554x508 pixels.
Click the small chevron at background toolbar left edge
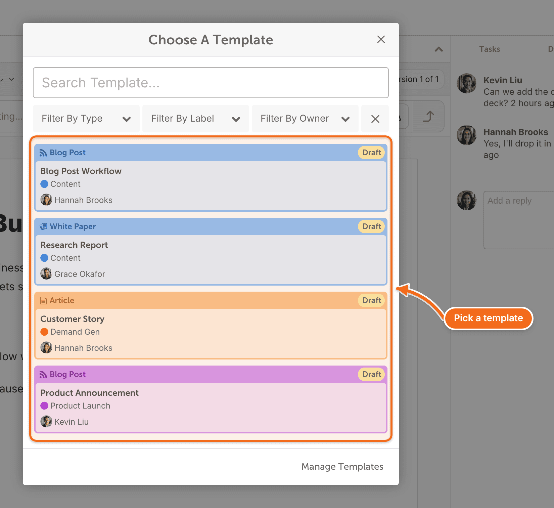tap(11, 79)
